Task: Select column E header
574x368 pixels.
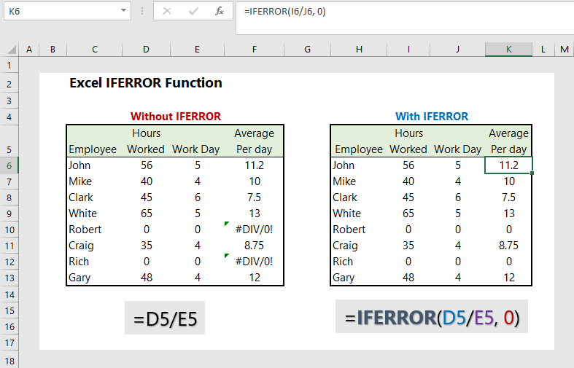Action: click(198, 50)
